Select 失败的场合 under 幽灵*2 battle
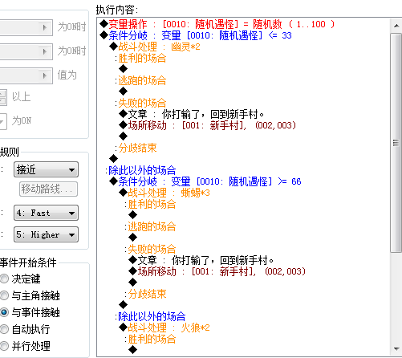 (140, 103)
